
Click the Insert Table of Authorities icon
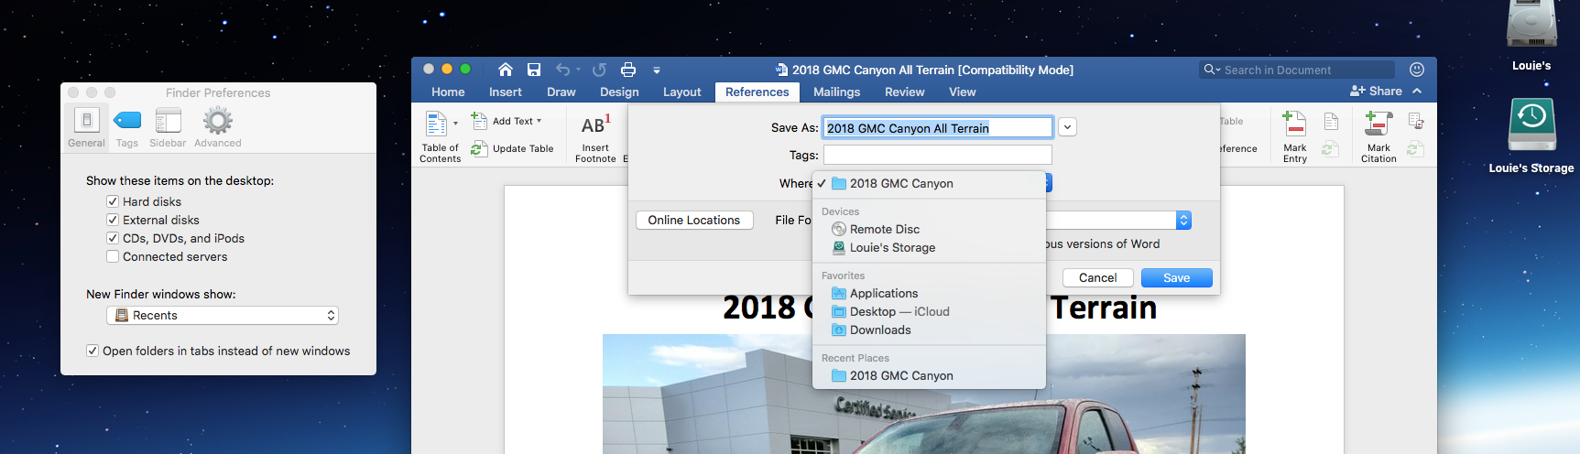1416,121
